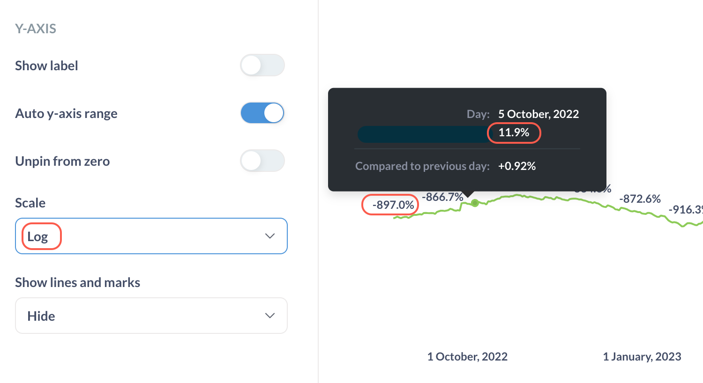Click the -866.7% label above the line

coord(442,197)
